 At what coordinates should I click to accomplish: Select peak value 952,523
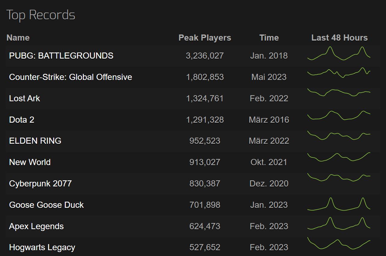click(x=205, y=141)
